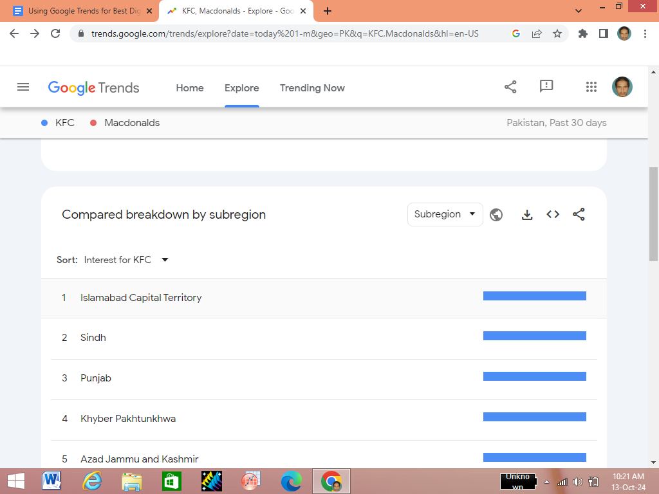The width and height of the screenshot is (659, 494).
Task: Open the Punjab subregion row
Action: 324,379
